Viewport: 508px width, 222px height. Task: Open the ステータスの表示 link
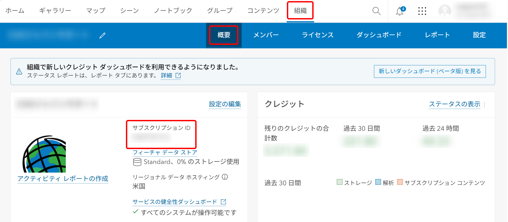(455, 104)
